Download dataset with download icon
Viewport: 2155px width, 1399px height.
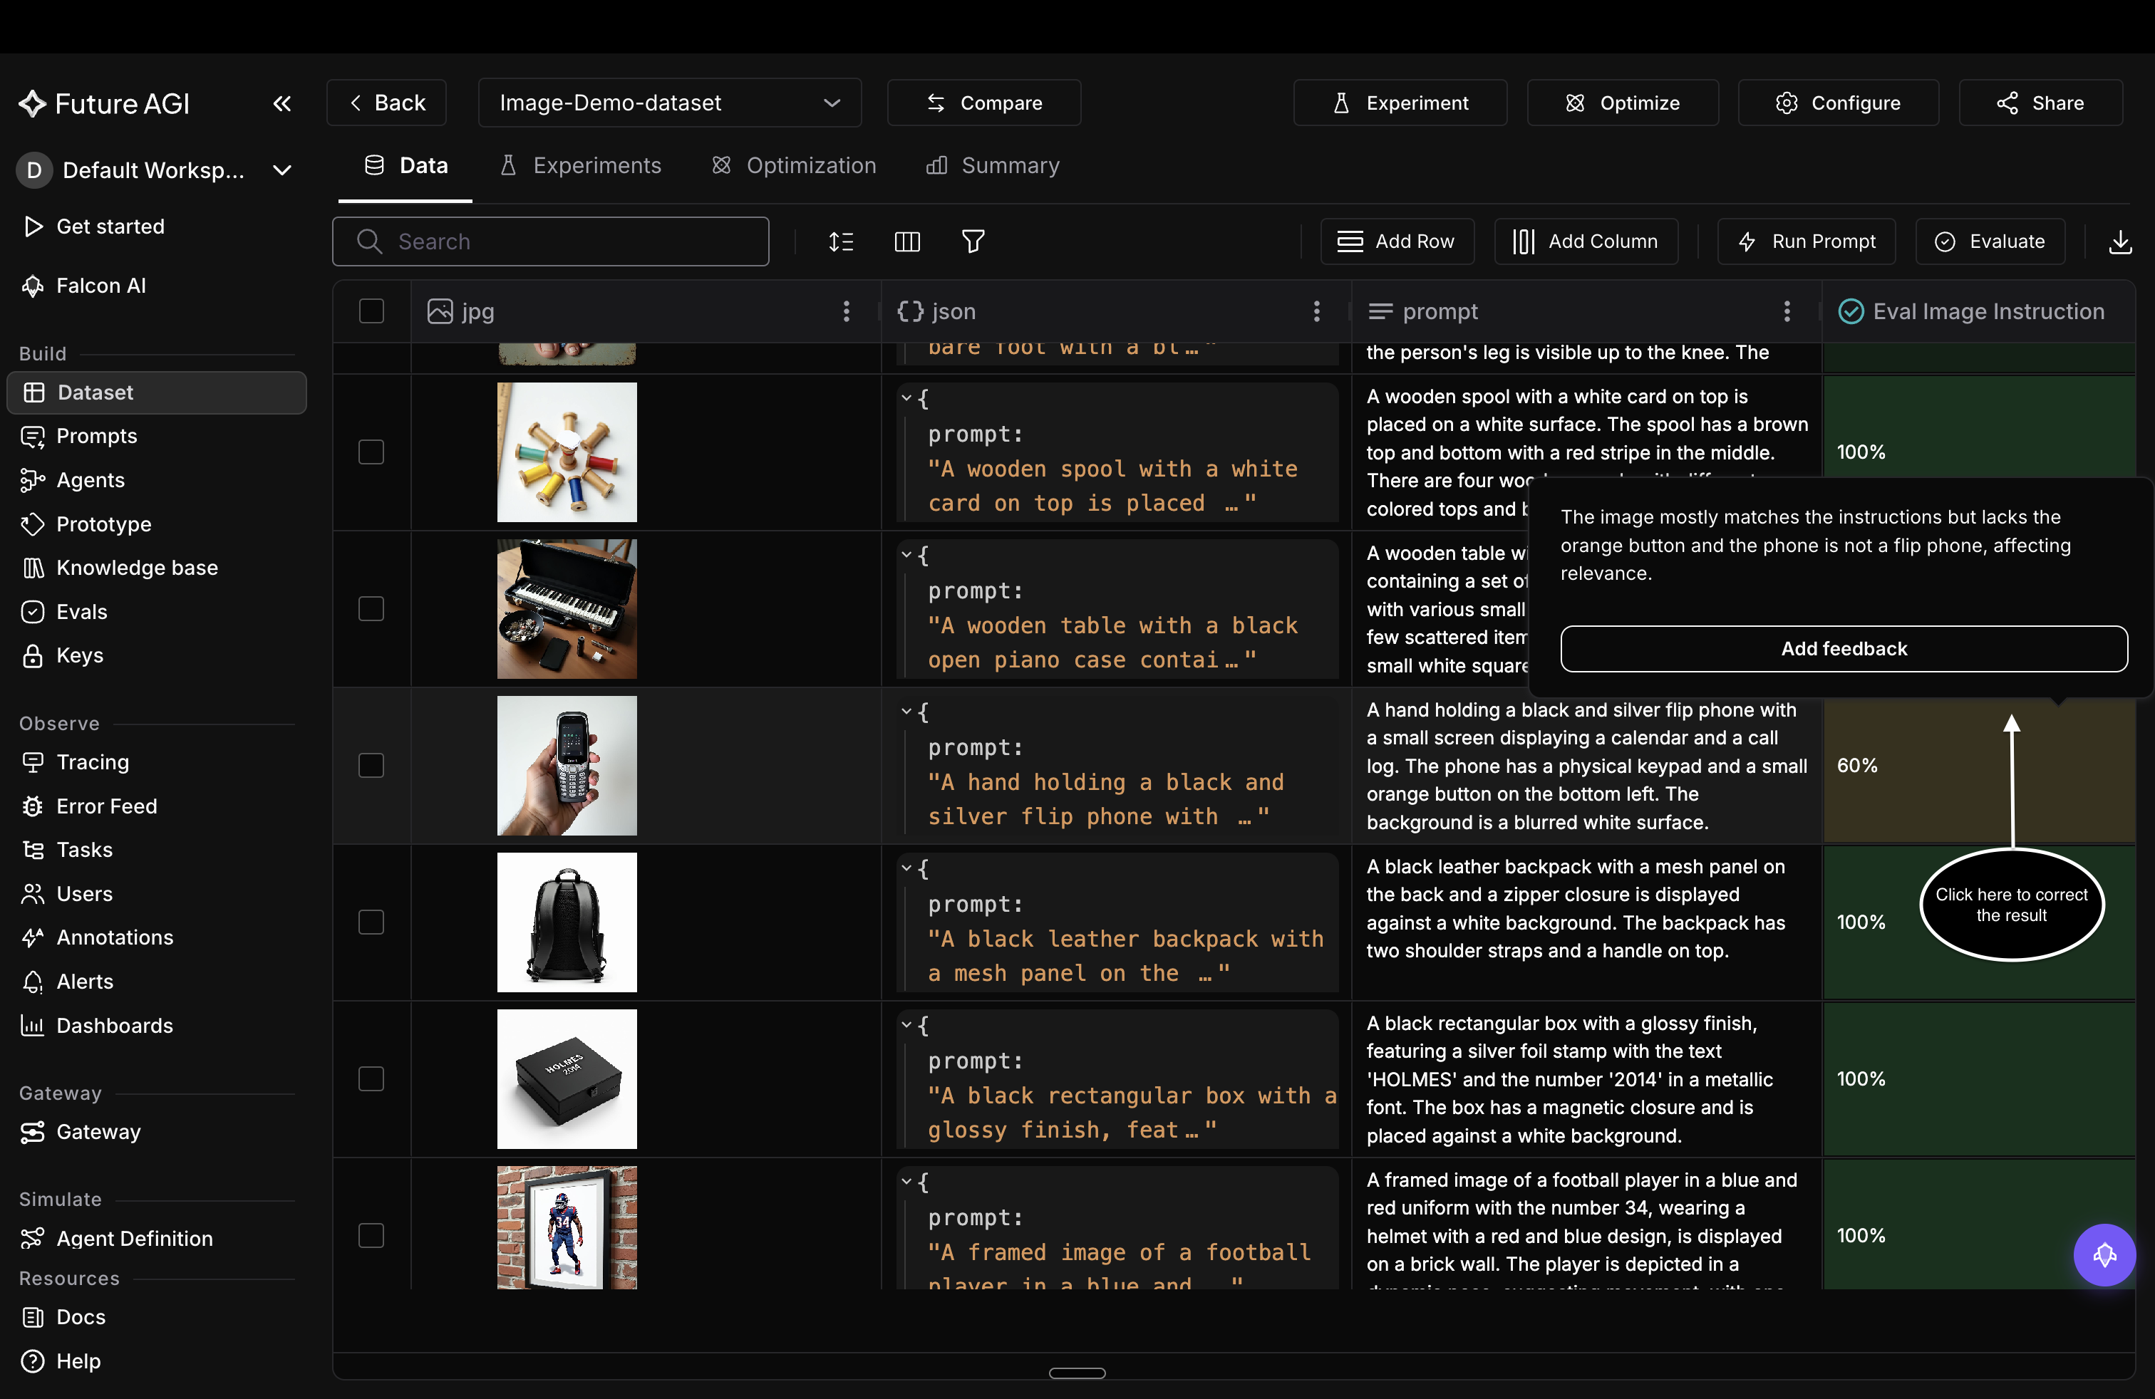click(2121, 241)
